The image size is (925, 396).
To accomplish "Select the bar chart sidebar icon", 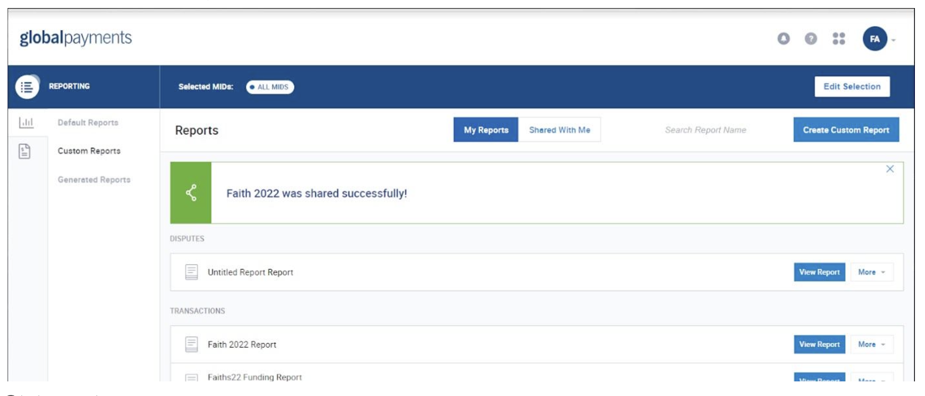I will coord(26,122).
